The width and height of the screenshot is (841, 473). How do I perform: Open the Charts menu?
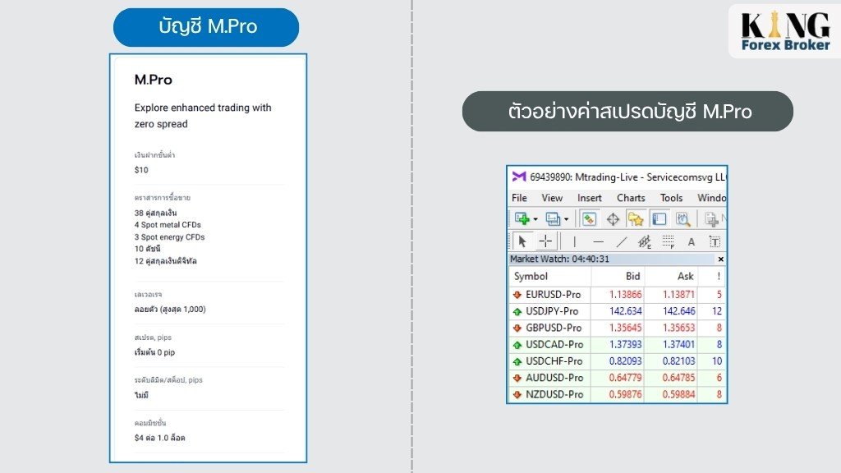(631, 198)
